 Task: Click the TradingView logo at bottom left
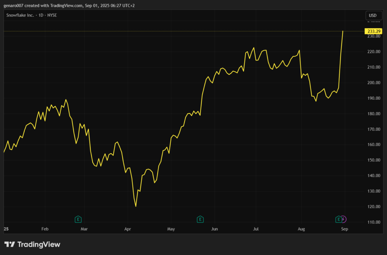(x=32, y=244)
